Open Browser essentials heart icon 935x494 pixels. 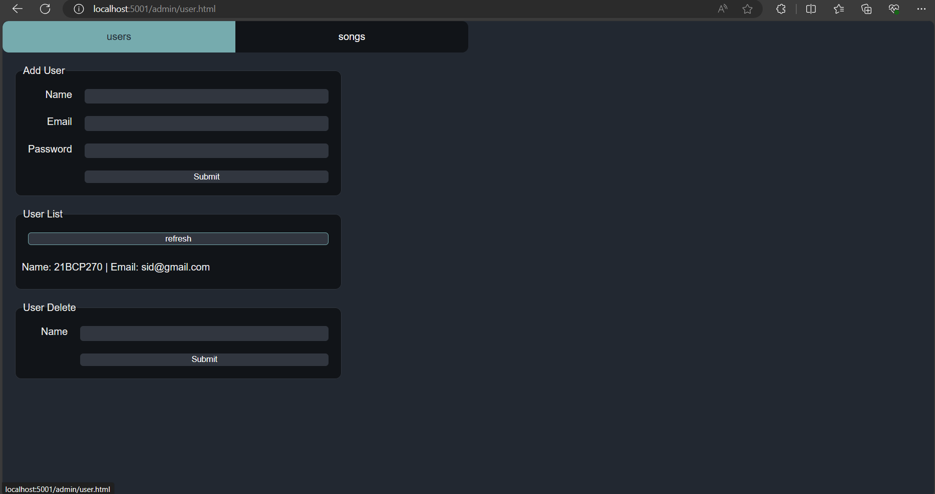click(x=894, y=8)
